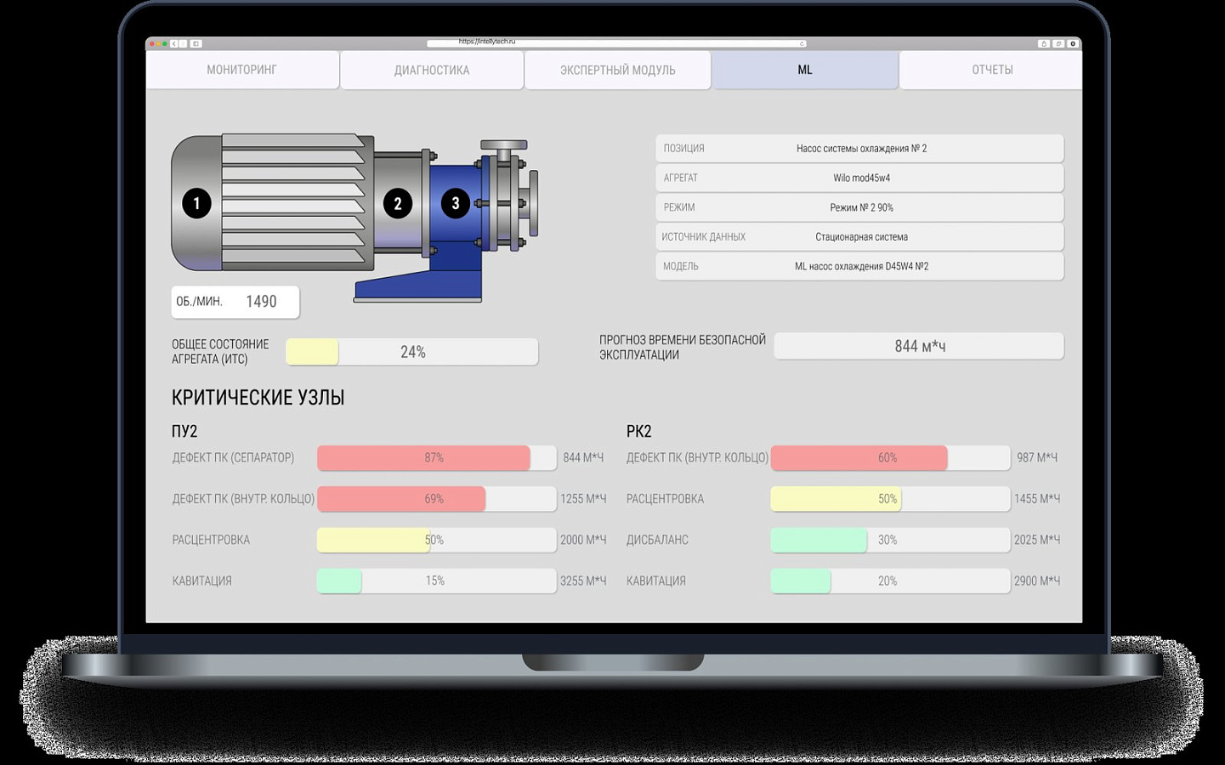Click the ПУ2 РАСЦЕНТРОВКА 50% bar
This screenshot has height=765, width=1225.
click(x=437, y=540)
